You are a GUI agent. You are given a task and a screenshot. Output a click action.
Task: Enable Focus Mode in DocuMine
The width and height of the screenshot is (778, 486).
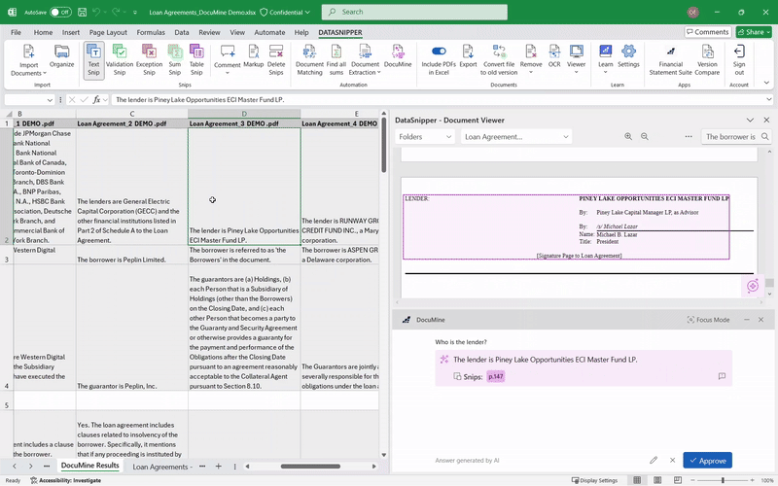[x=707, y=320]
